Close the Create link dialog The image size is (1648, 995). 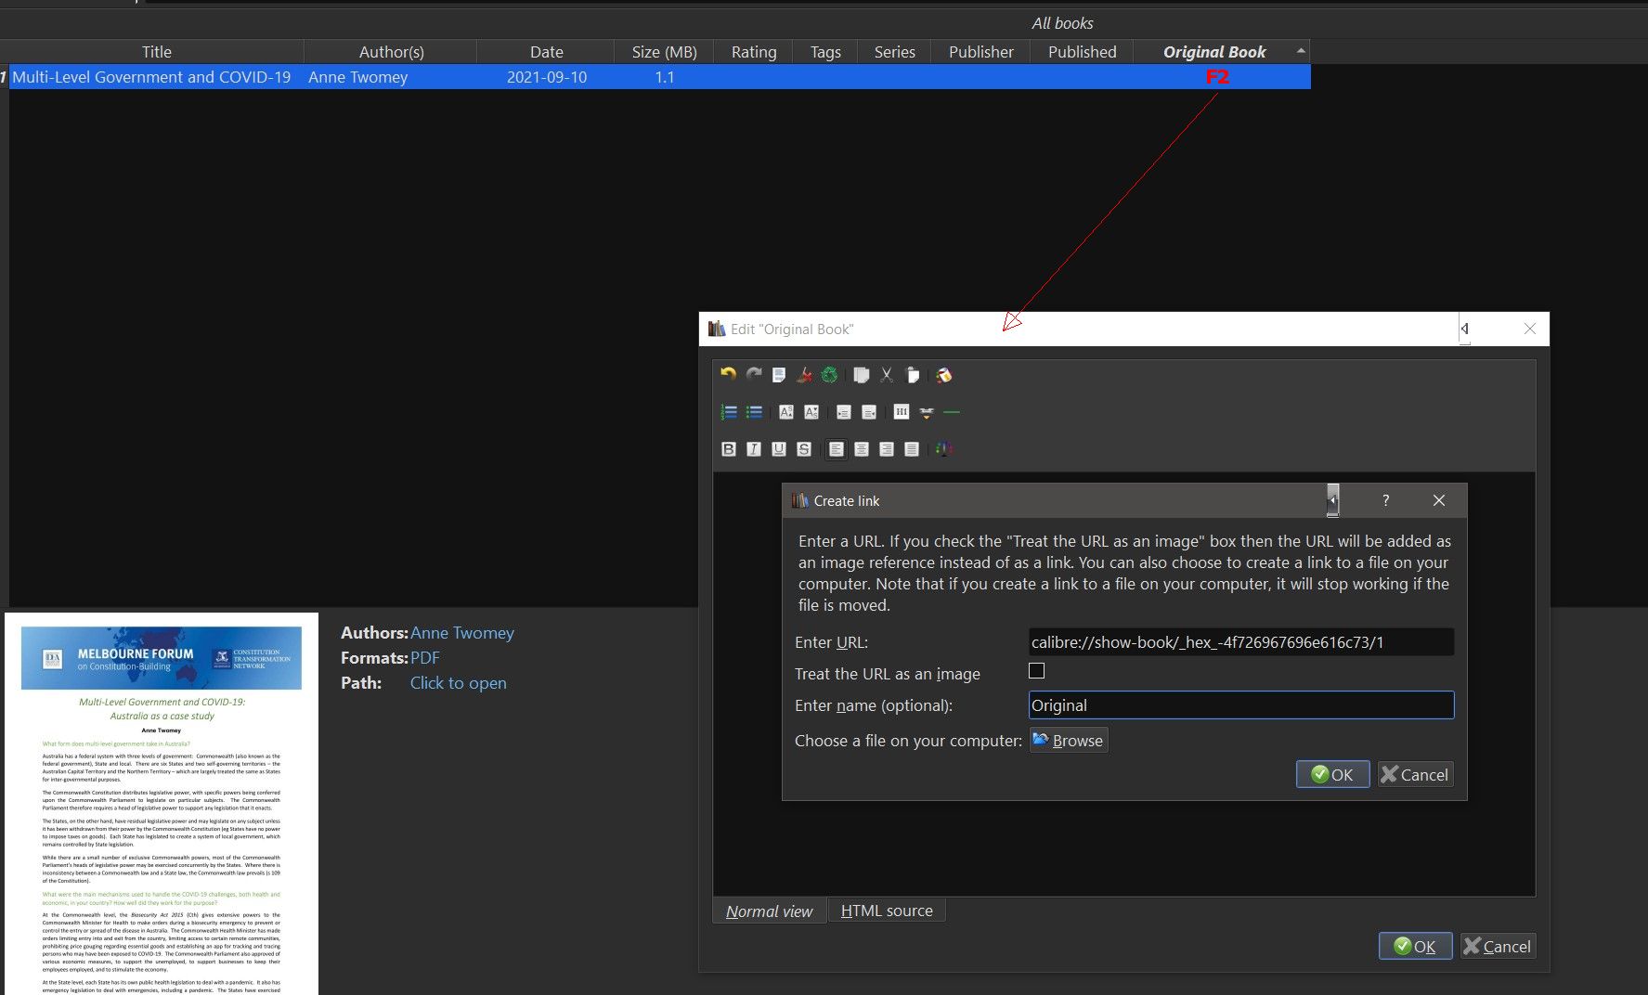[x=1439, y=500]
